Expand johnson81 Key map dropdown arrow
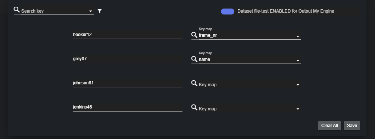Image resolution: width=375 pixels, height=139 pixels. pos(298,85)
